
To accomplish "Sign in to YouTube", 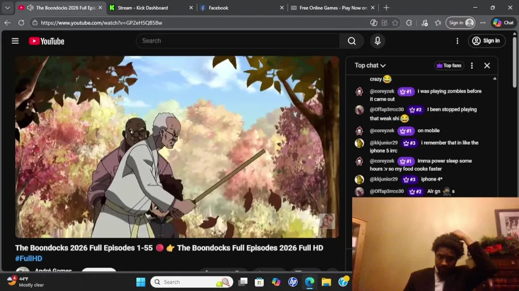I will (x=486, y=41).
